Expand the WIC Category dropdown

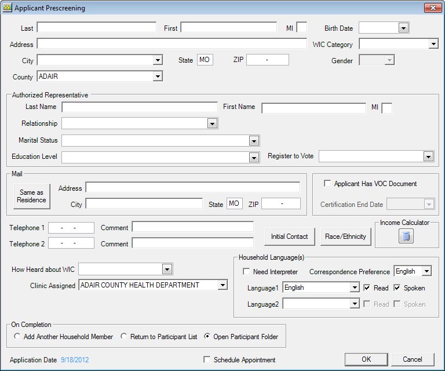(x=433, y=44)
